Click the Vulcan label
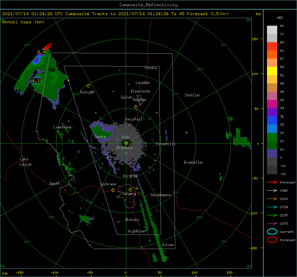 tap(168, 245)
